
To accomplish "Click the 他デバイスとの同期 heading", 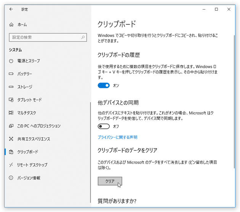I will [118, 102].
